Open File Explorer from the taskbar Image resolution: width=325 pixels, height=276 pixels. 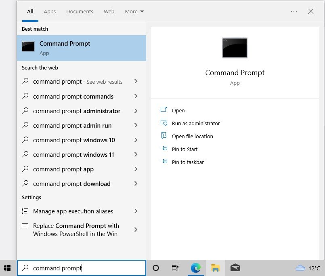click(215, 268)
